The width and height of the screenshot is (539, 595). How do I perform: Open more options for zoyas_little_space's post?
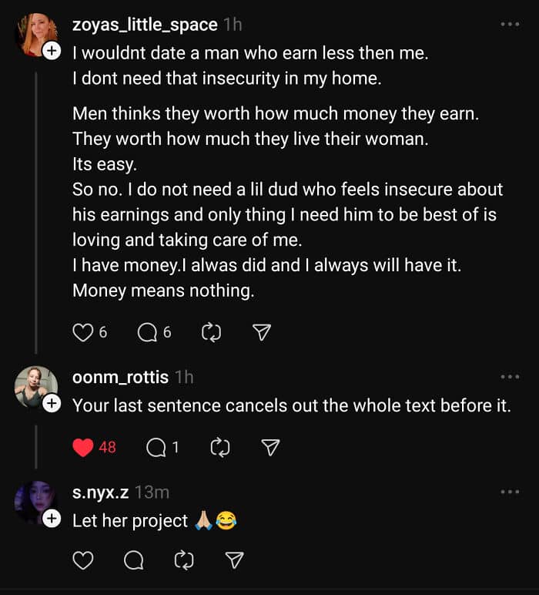(510, 25)
